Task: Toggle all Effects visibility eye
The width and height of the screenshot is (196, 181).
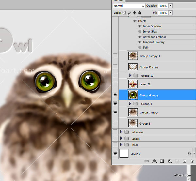Action: point(135,21)
